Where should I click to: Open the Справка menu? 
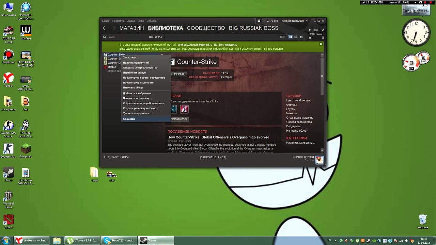click(152, 21)
